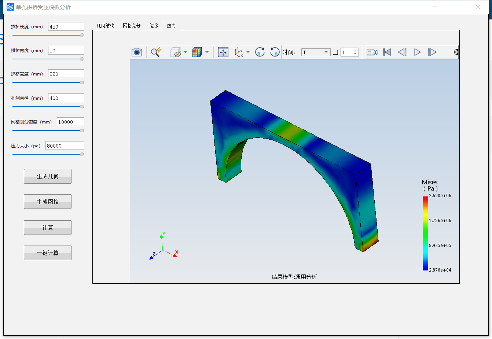Click the magnifier with lightning zoom icon
Screen dimensions: 492x339
click(x=156, y=52)
